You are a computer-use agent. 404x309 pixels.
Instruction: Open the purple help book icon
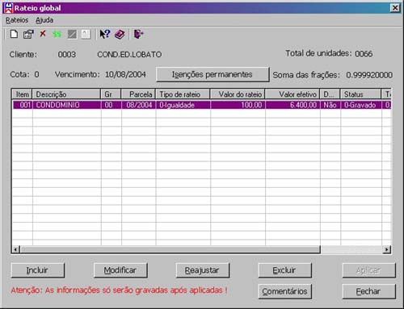[x=120, y=35]
